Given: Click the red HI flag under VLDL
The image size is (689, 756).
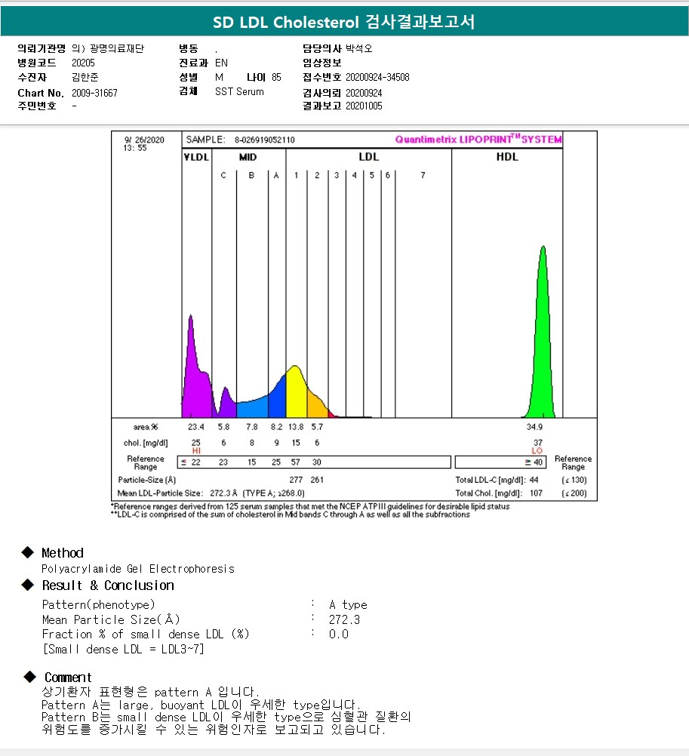Looking at the screenshot, I should pos(196,450).
